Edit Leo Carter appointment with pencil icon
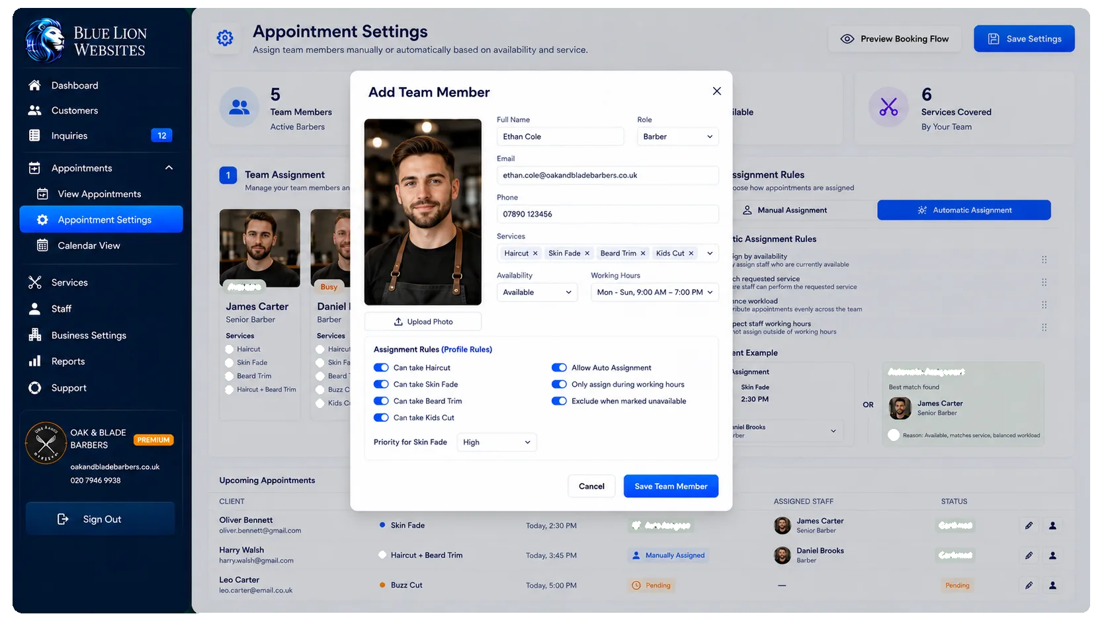Viewport: 1106px width, 622px height. 1029,585
